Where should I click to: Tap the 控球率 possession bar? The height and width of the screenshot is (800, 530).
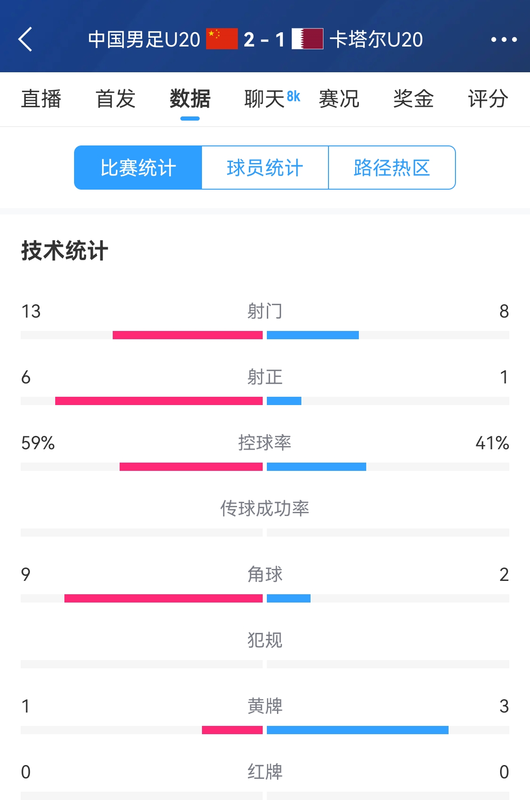265,467
